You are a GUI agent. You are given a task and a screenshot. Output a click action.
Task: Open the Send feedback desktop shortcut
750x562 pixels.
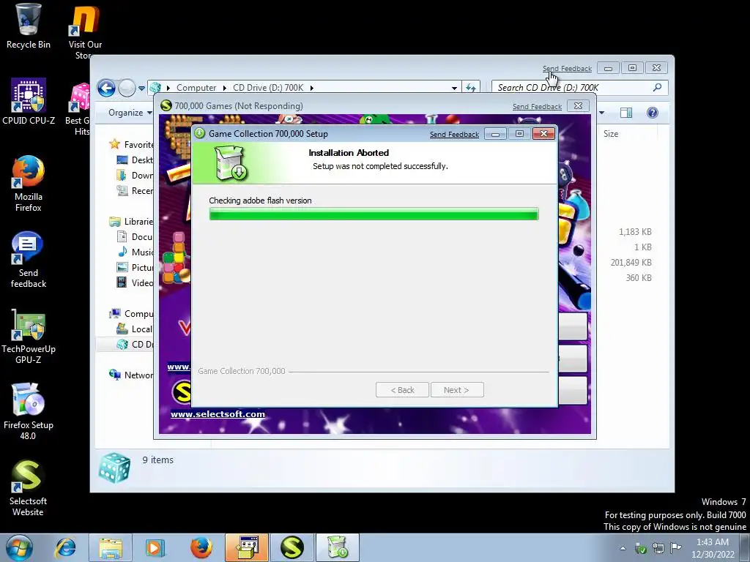(x=29, y=260)
